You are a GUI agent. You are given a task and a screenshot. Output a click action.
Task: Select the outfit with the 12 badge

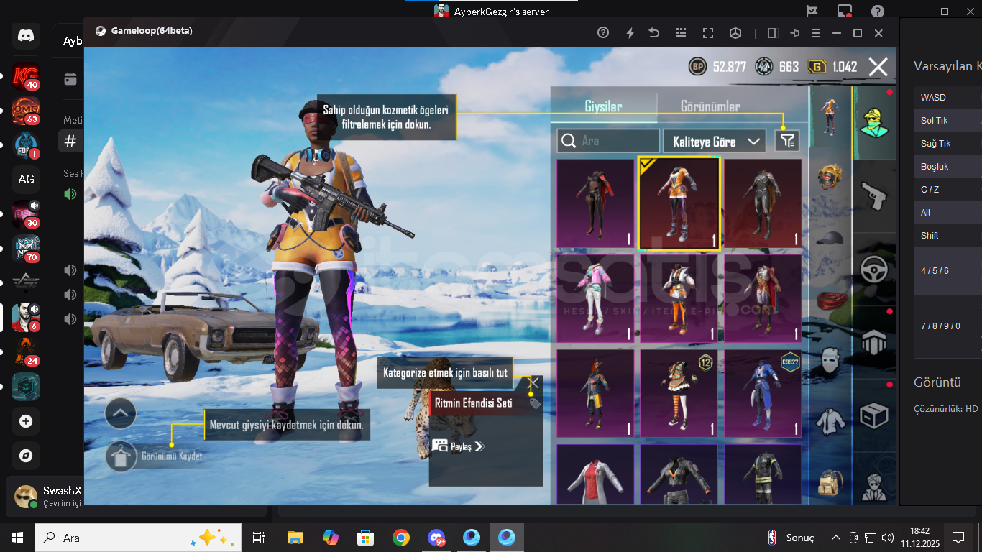coord(679,393)
